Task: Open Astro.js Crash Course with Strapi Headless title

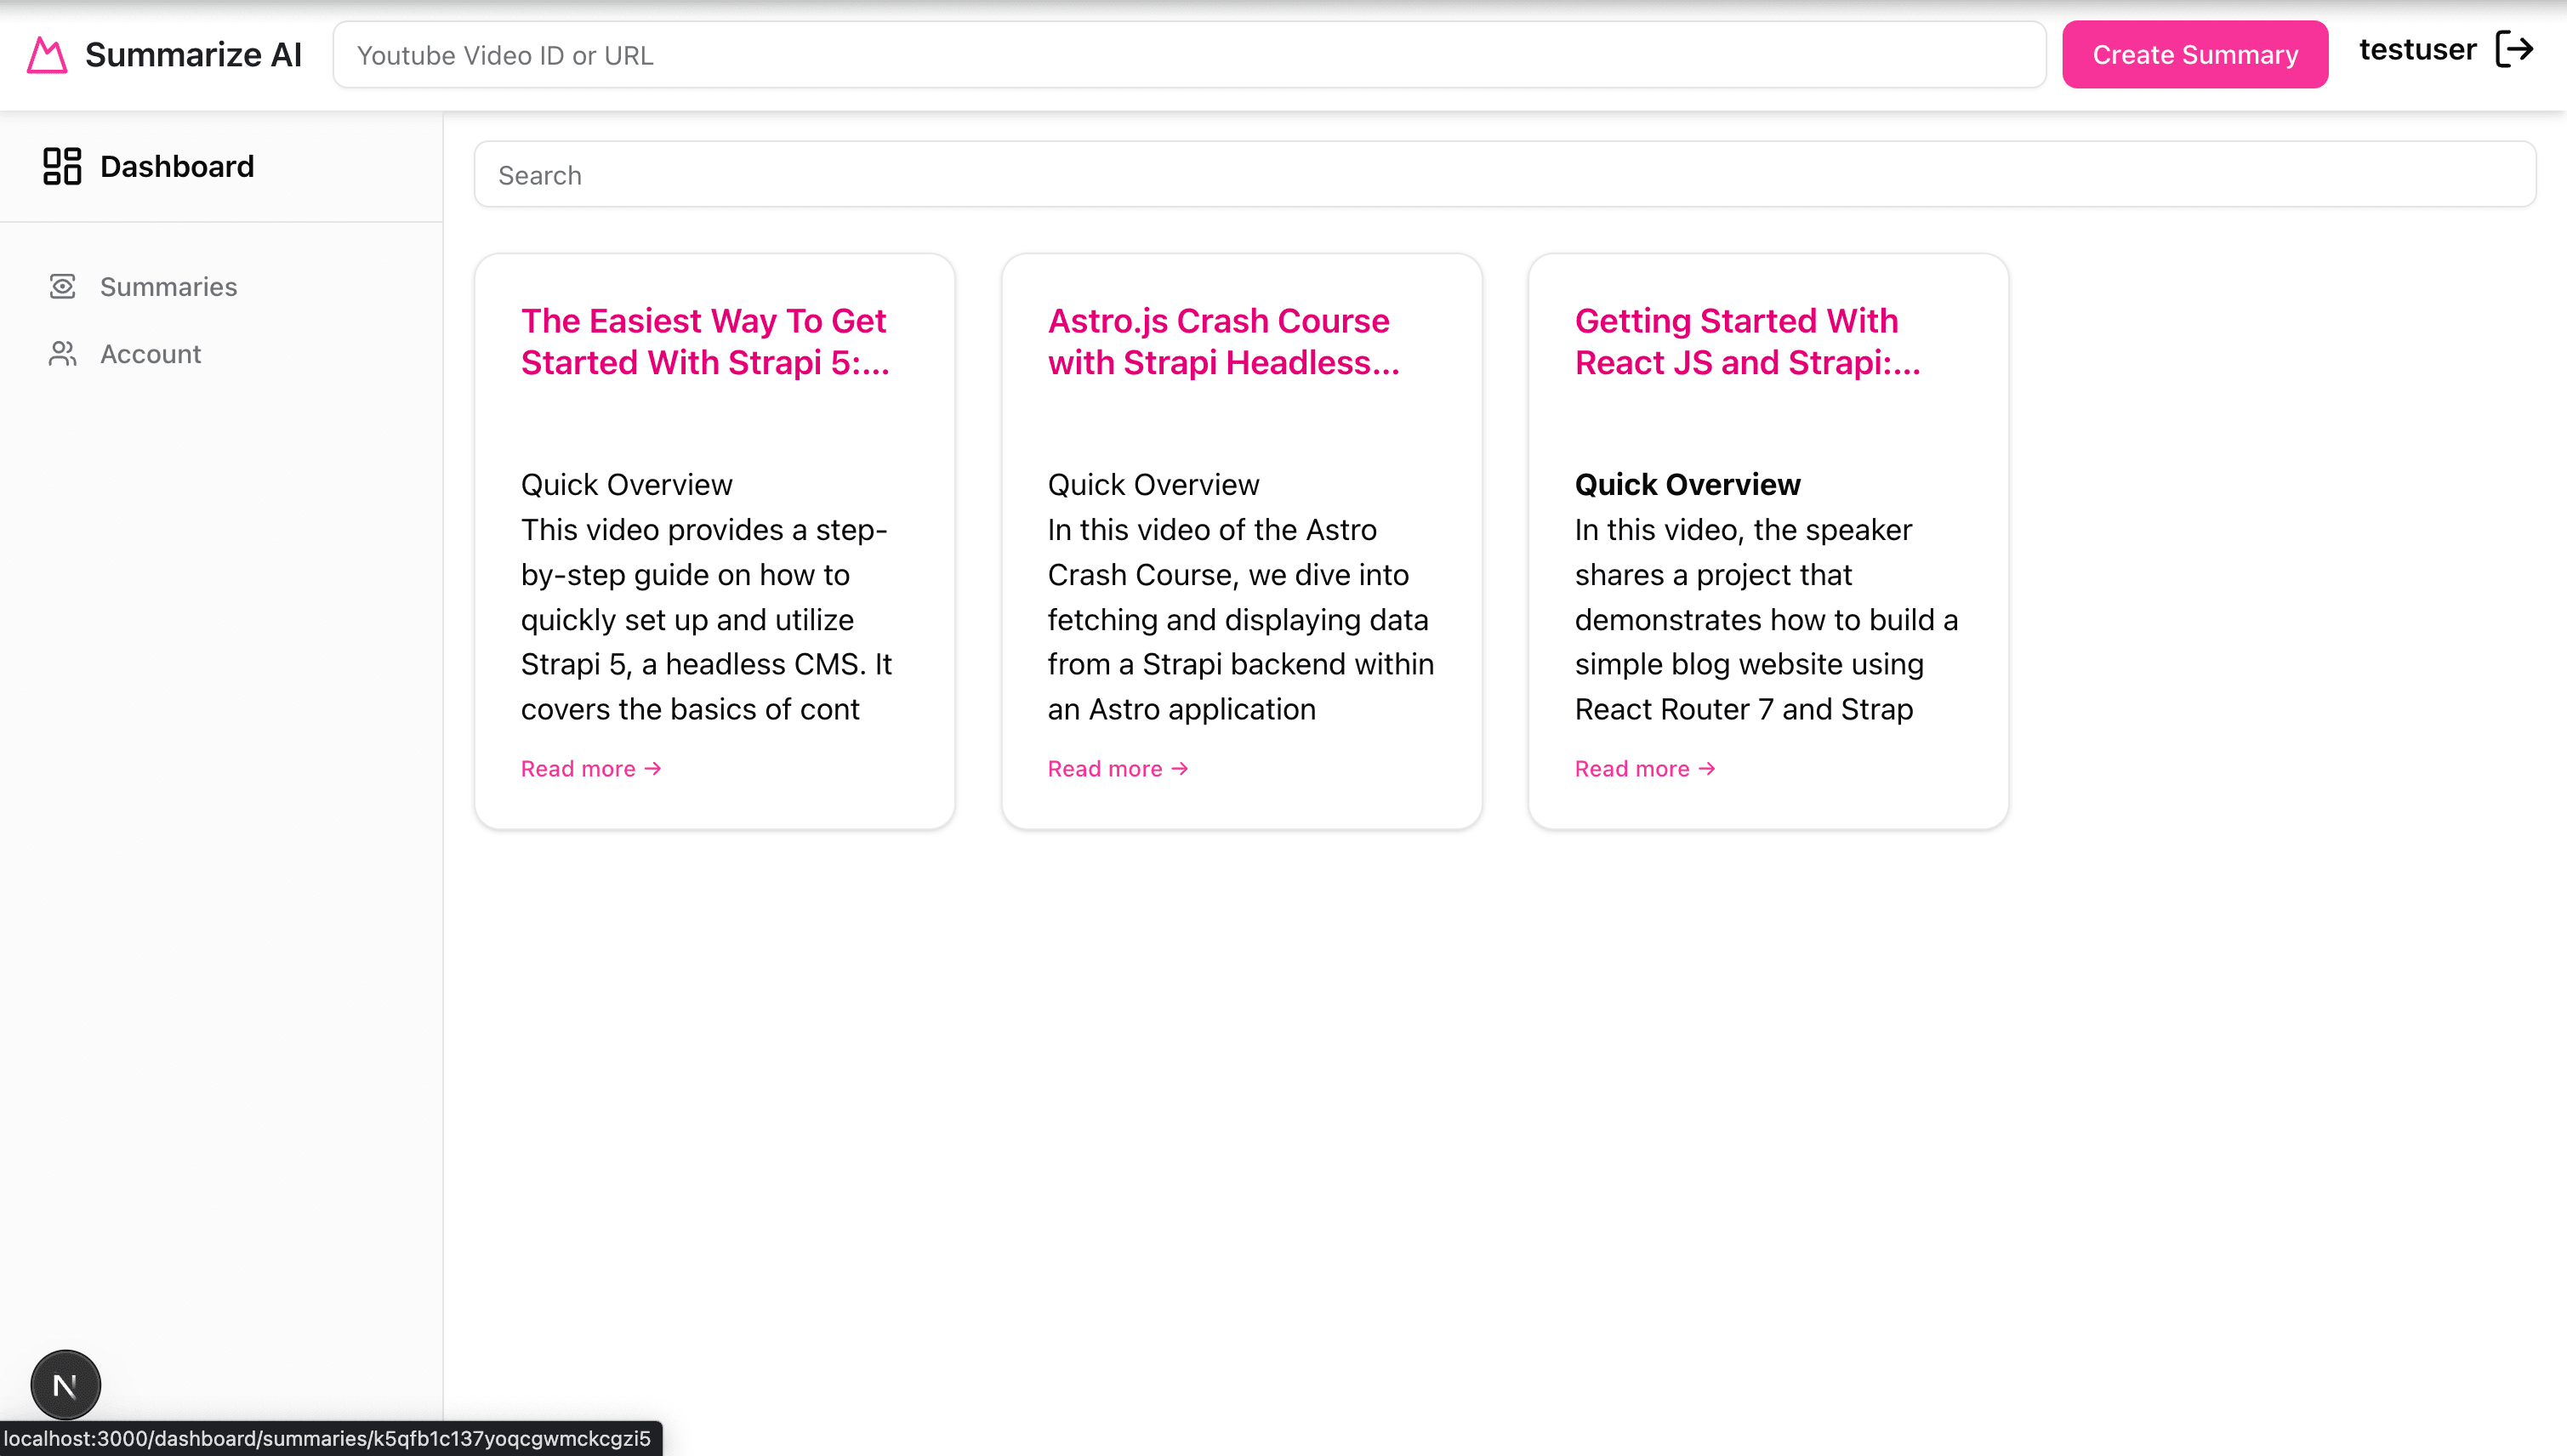Action: (x=1223, y=341)
